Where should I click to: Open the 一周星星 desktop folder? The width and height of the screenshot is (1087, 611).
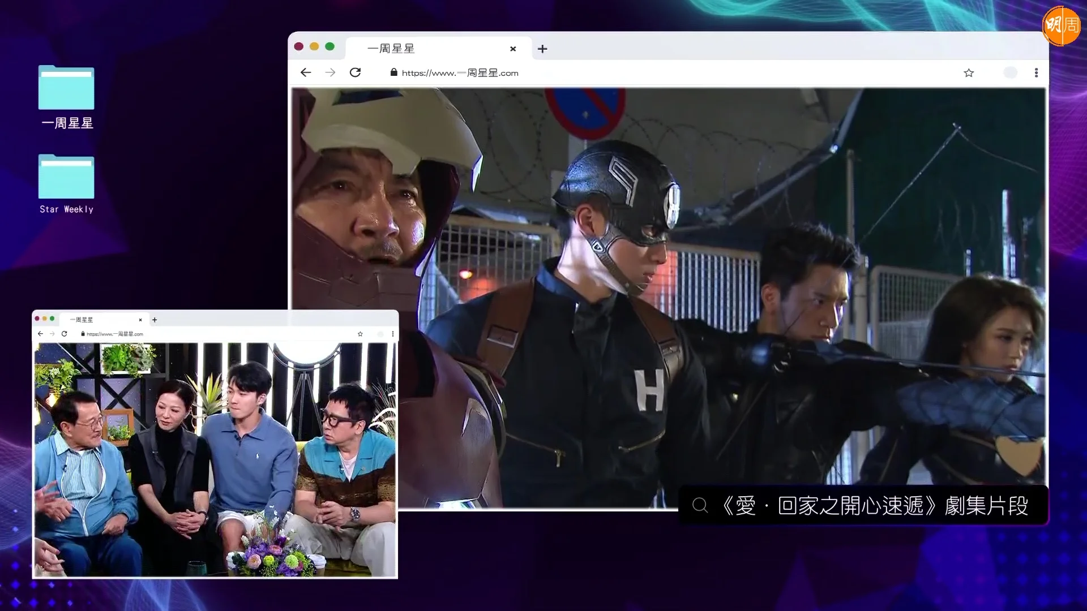tap(66, 97)
